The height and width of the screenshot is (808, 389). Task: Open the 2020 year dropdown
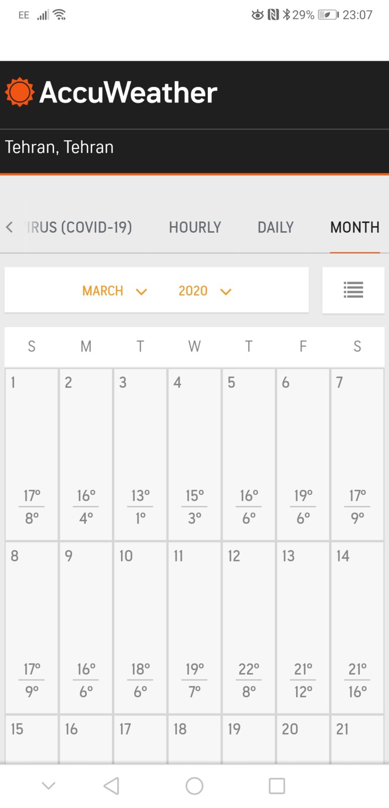point(193,290)
